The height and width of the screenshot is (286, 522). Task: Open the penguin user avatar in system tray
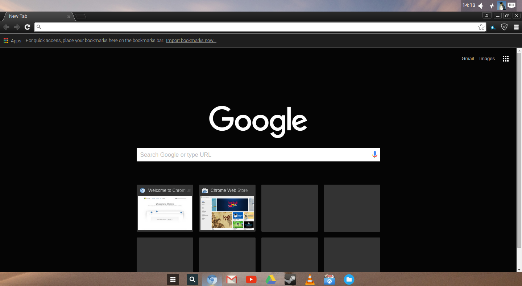[502, 5]
